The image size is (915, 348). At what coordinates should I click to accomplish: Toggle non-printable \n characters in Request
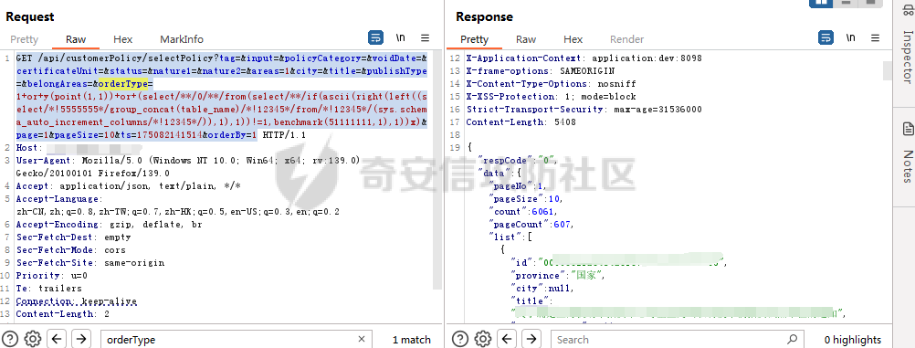pos(400,38)
